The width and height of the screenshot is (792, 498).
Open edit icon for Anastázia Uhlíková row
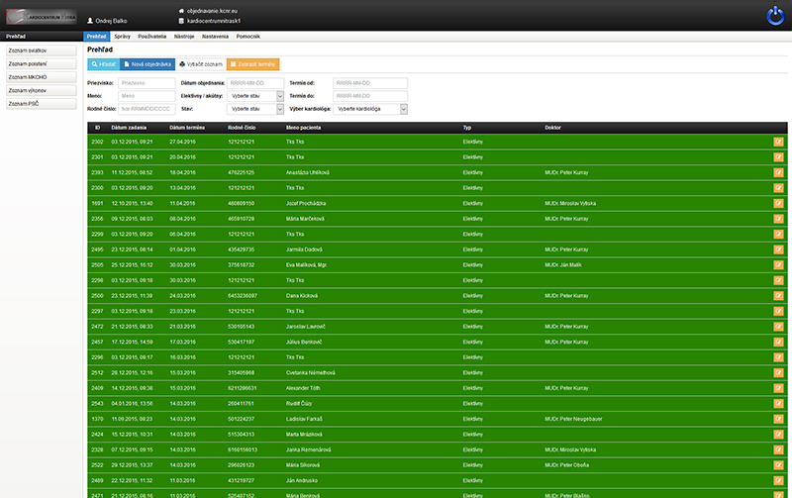[x=778, y=172]
